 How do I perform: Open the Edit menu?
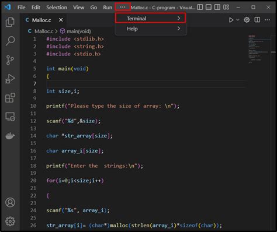[x=36, y=8]
